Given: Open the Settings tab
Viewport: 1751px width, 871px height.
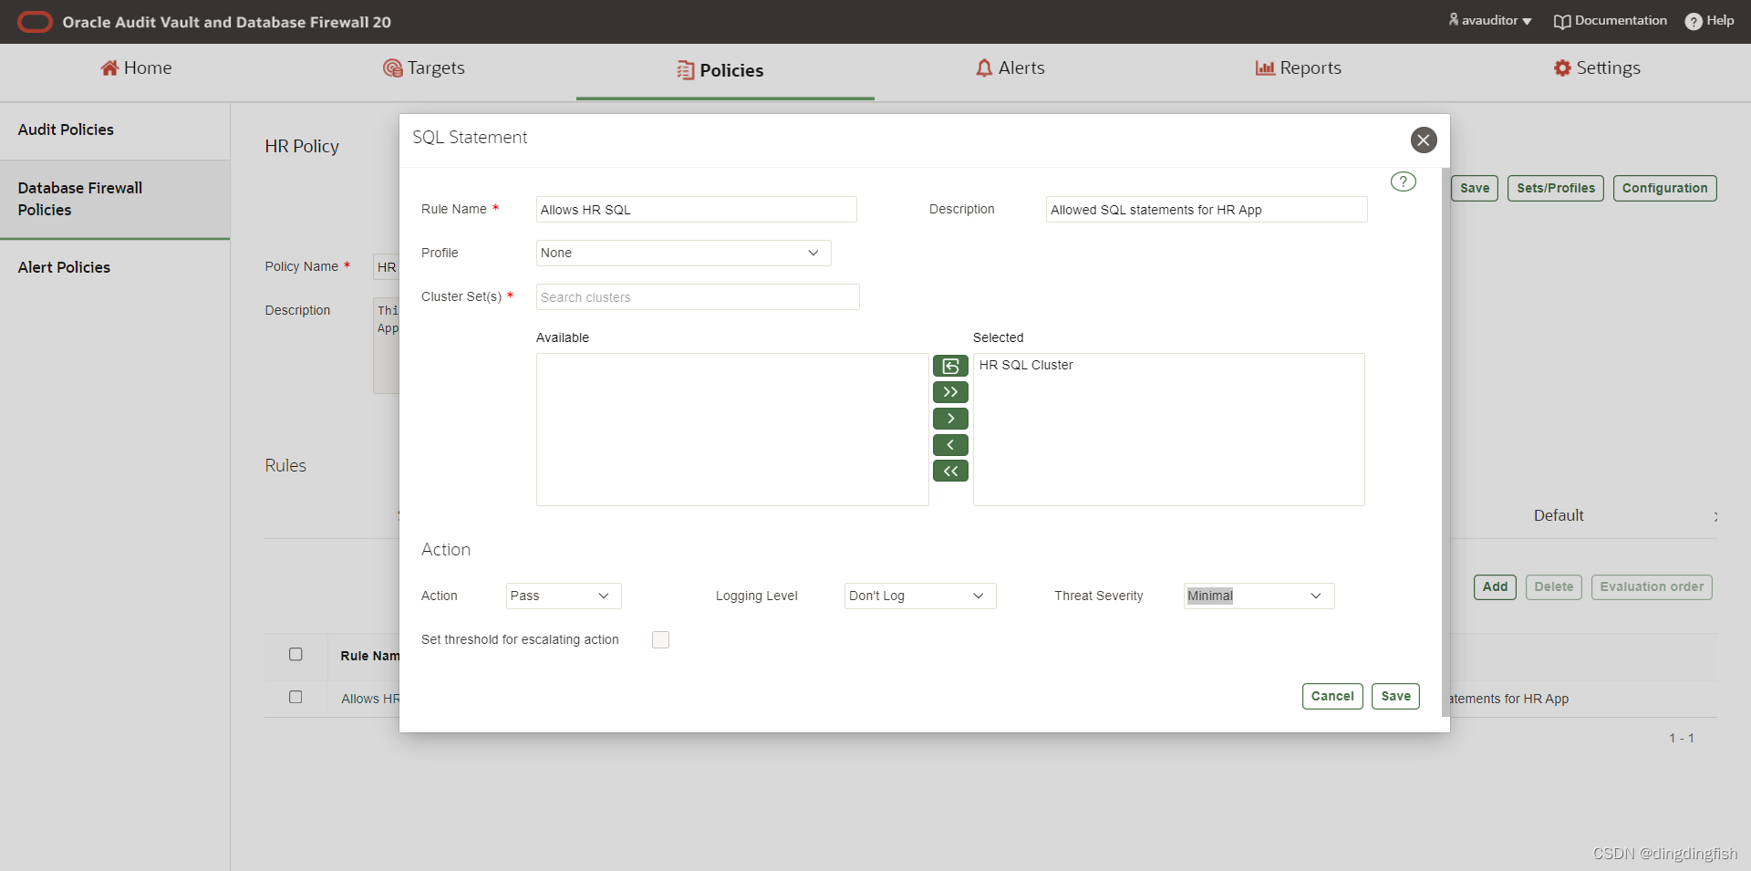Looking at the screenshot, I should click(1597, 67).
